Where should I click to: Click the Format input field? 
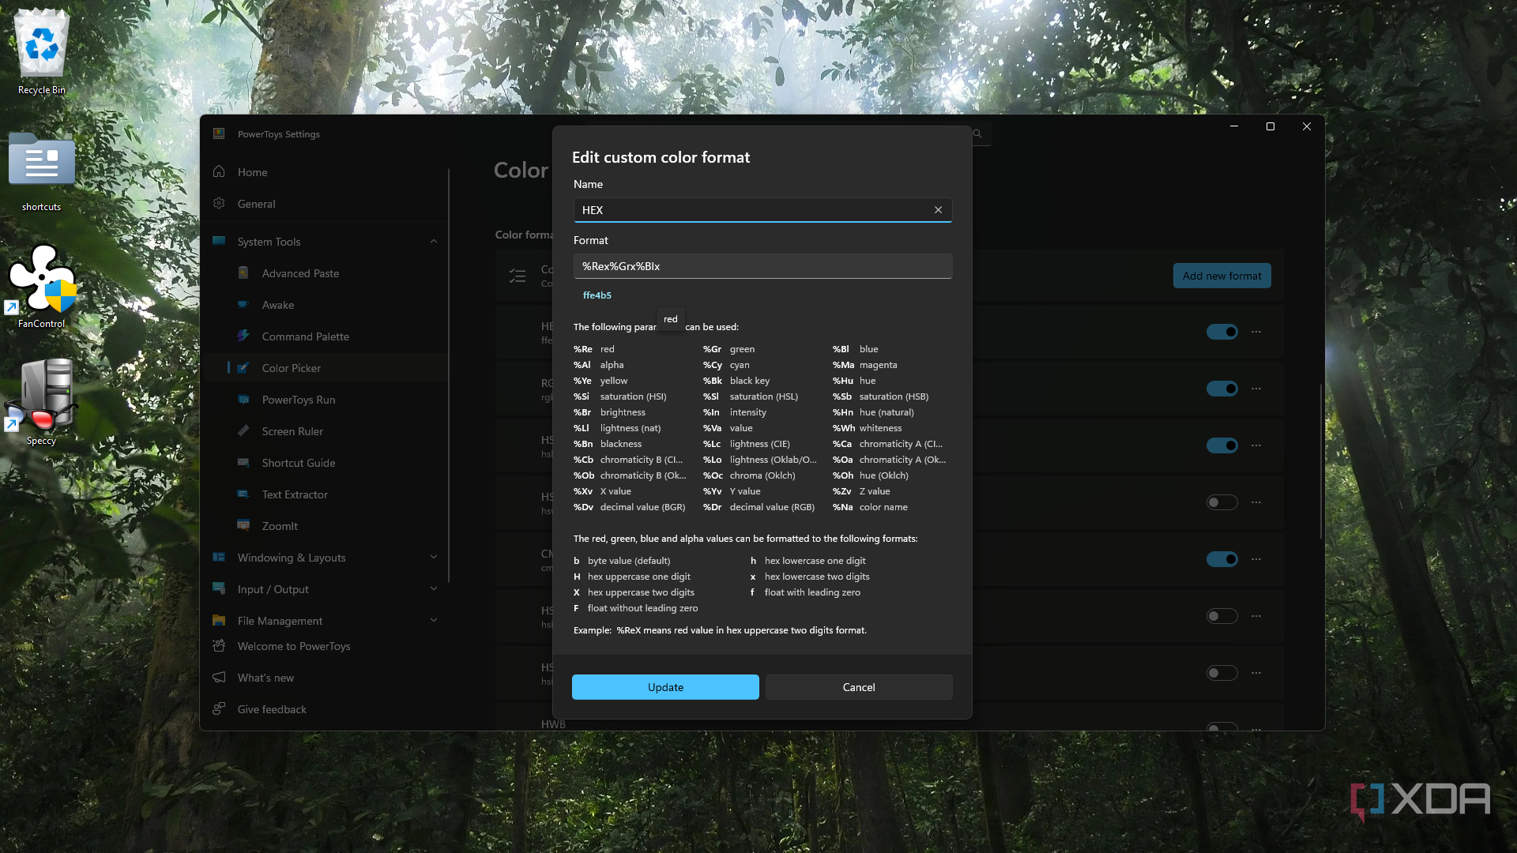[x=762, y=266]
